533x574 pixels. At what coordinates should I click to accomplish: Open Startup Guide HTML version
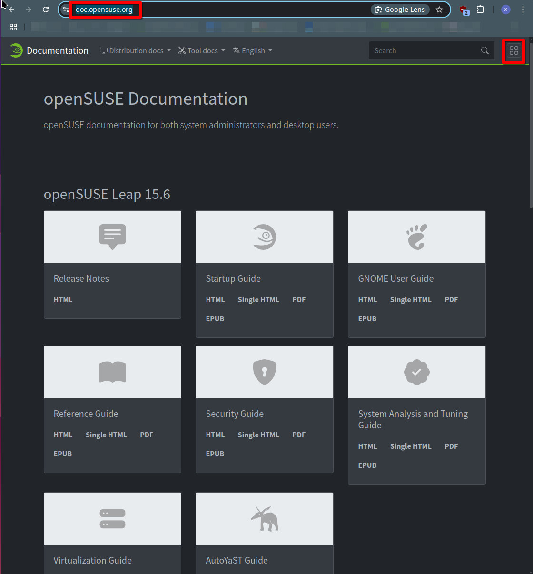pos(215,300)
